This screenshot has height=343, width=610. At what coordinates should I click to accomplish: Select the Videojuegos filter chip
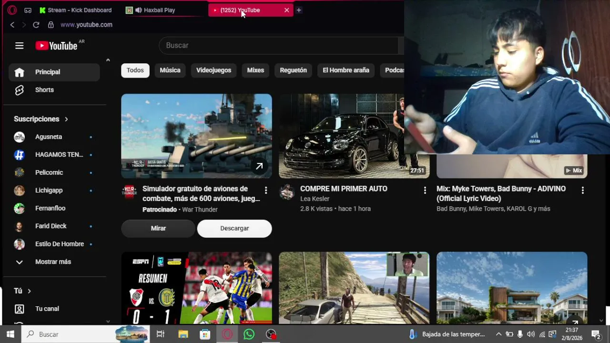click(x=213, y=71)
